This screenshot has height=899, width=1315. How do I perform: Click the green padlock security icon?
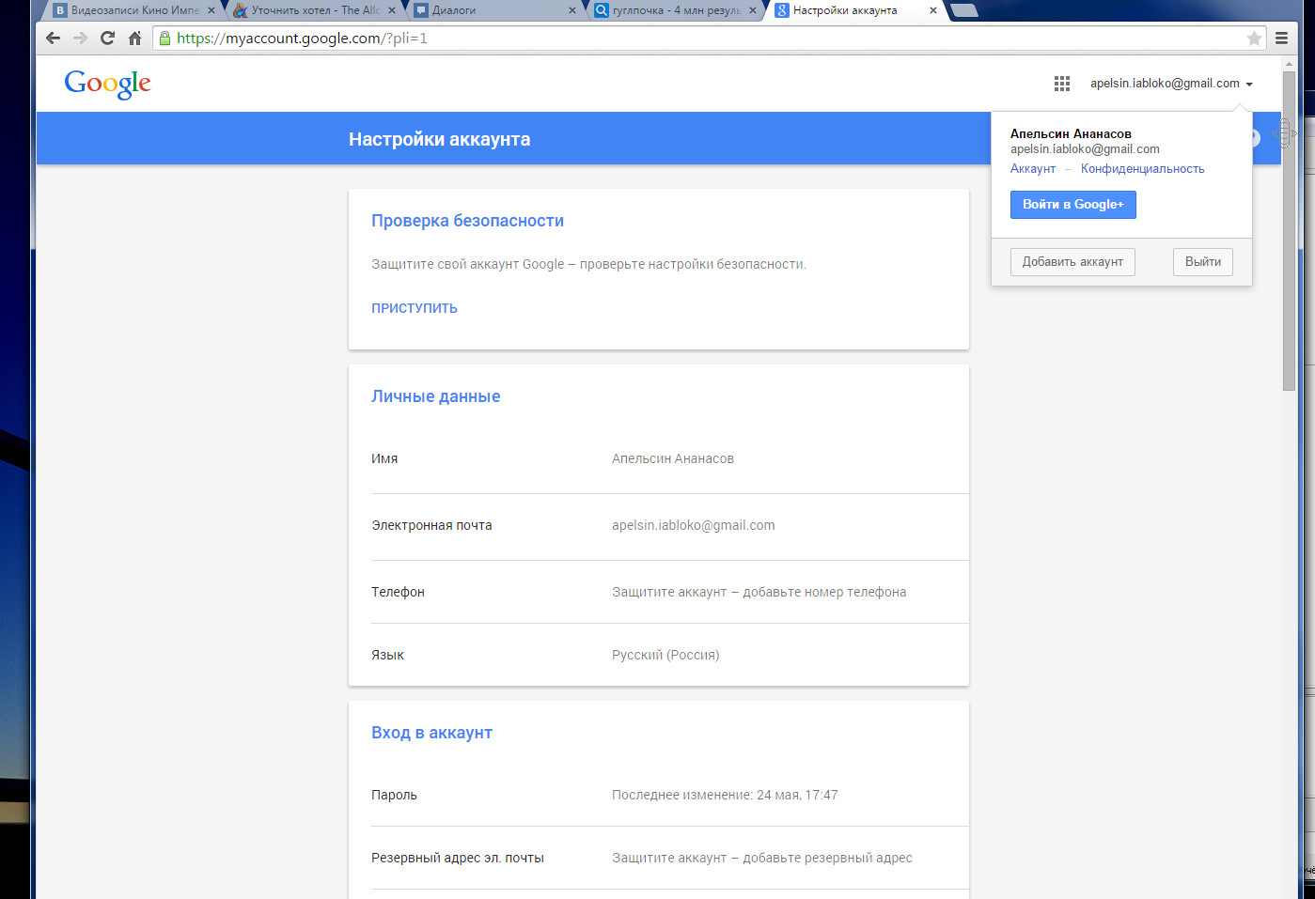coord(165,39)
